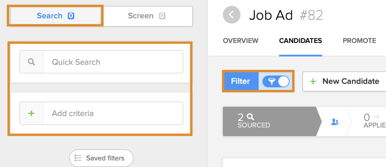Click the green plus icon beside Add criteria
This screenshot has height=167, width=386.
point(32,113)
